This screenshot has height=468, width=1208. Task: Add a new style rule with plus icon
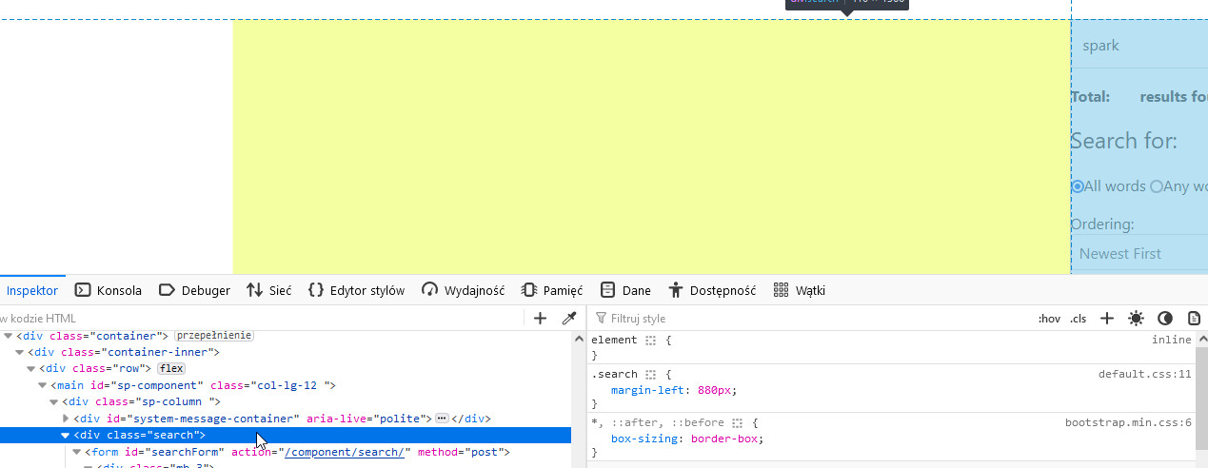[1106, 319]
